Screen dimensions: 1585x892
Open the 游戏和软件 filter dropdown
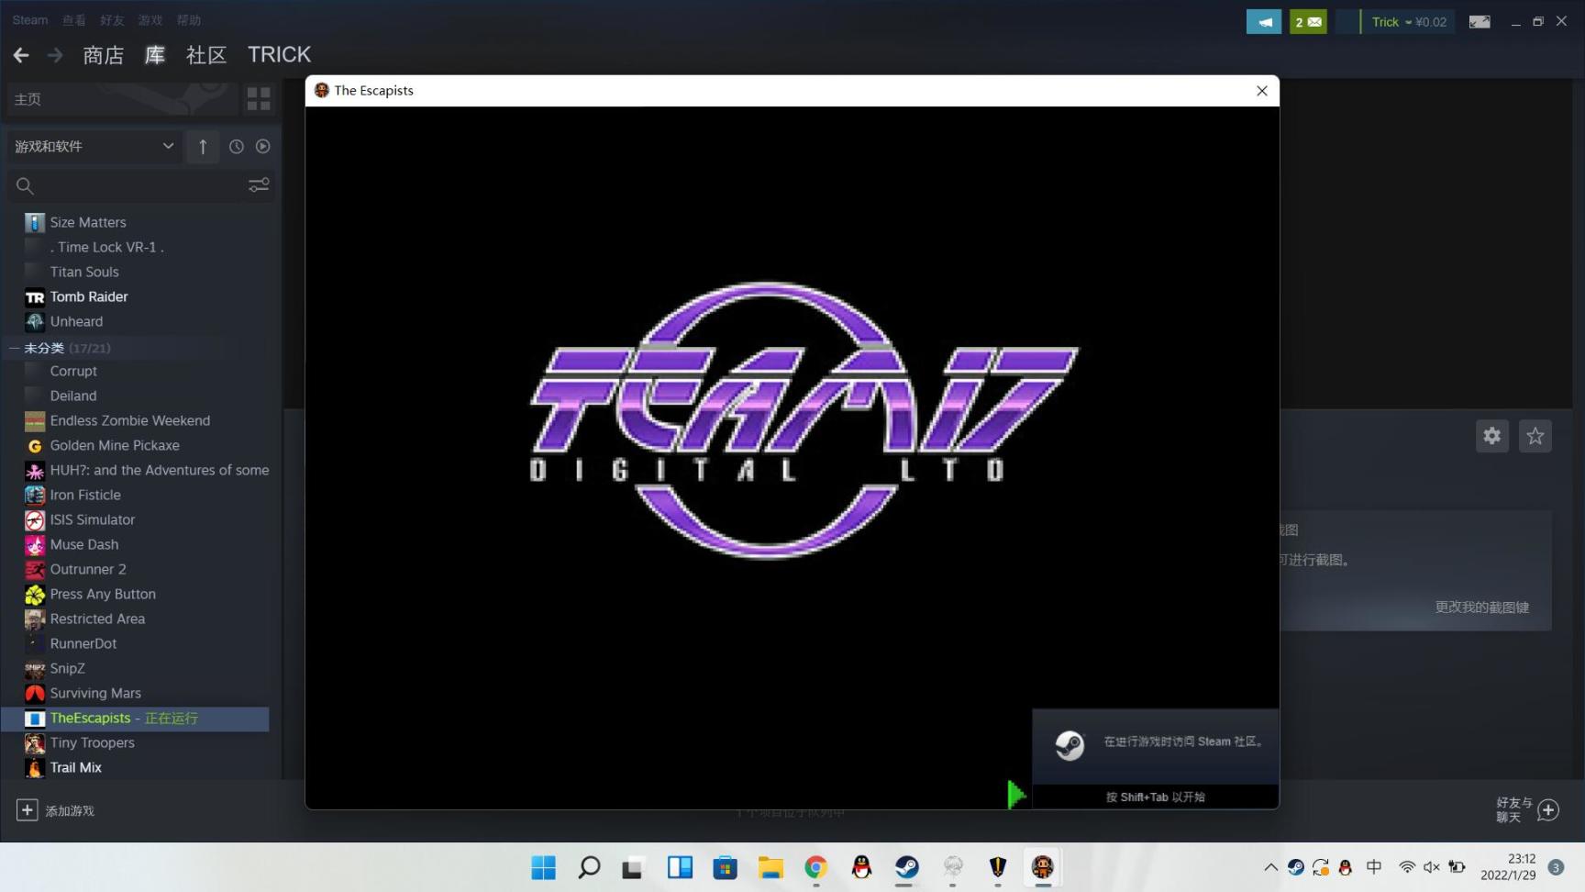(94, 146)
